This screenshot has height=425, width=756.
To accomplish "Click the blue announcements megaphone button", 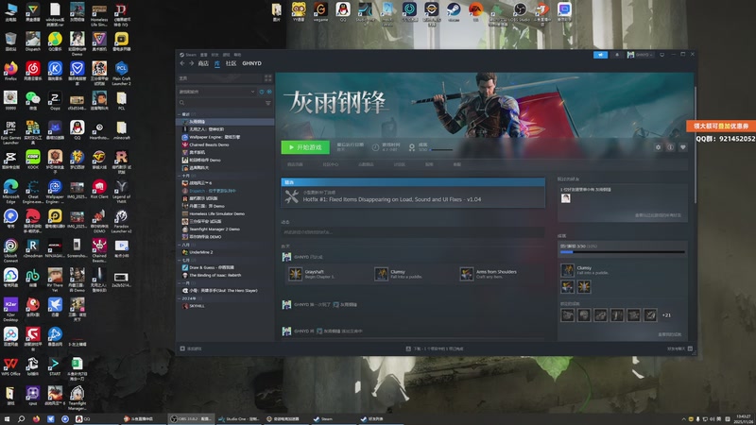I will pyautogui.click(x=600, y=55).
